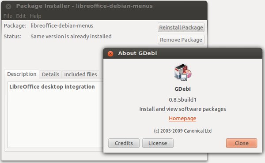Click the GDebi package icon

(x=183, y=72)
